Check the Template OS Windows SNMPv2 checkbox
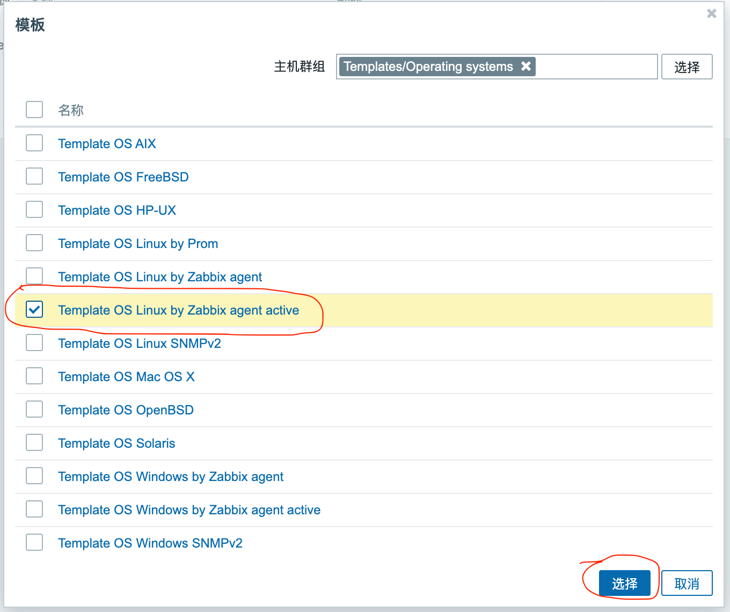Viewport: 730px width, 612px height. tap(34, 542)
